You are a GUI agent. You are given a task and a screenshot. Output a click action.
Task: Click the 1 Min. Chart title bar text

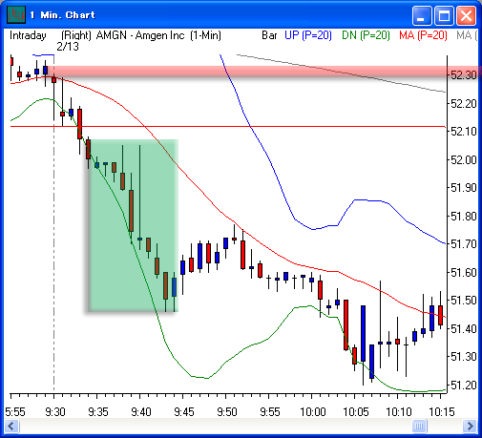[x=63, y=15]
